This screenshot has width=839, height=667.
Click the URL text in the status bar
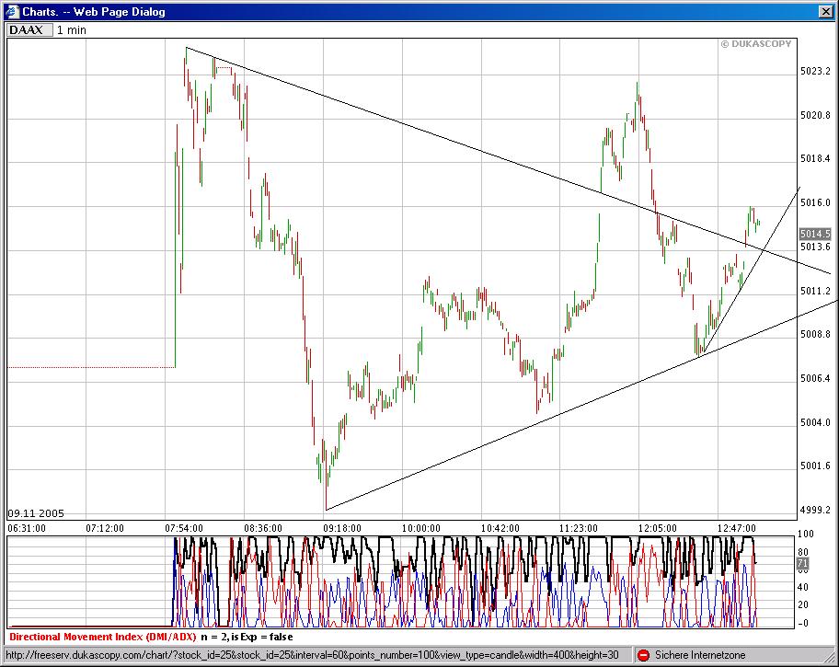312,655
